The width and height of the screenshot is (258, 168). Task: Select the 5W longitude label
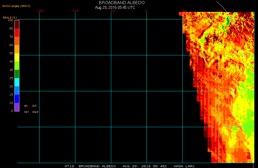click(112, 11)
